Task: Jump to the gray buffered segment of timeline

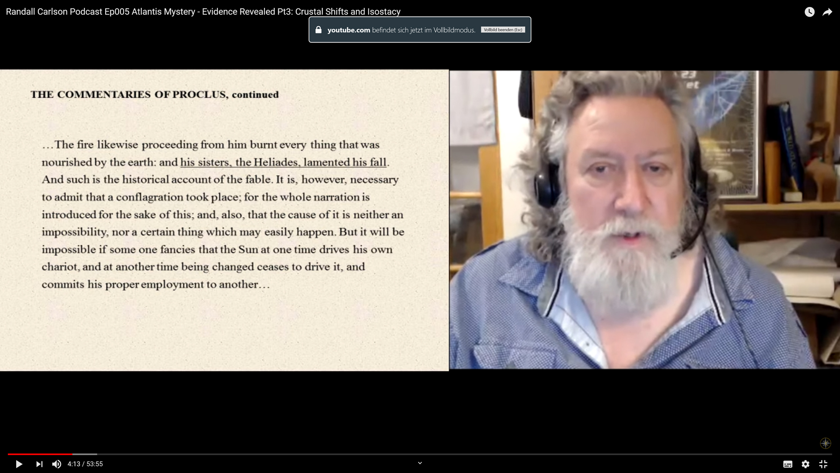Action: point(85,454)
